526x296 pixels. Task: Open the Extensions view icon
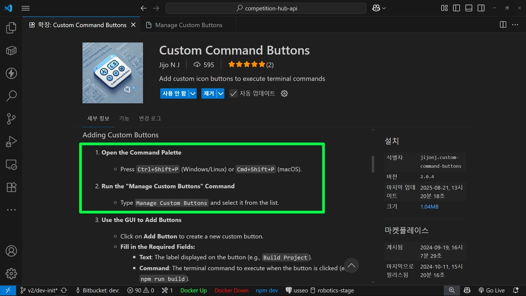(11, 187)
